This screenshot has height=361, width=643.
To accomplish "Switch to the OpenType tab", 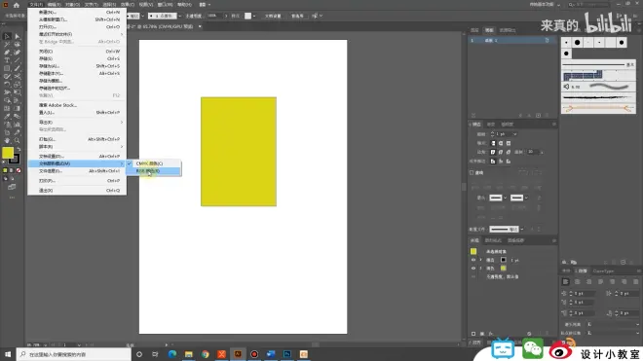I will (603, 271).
